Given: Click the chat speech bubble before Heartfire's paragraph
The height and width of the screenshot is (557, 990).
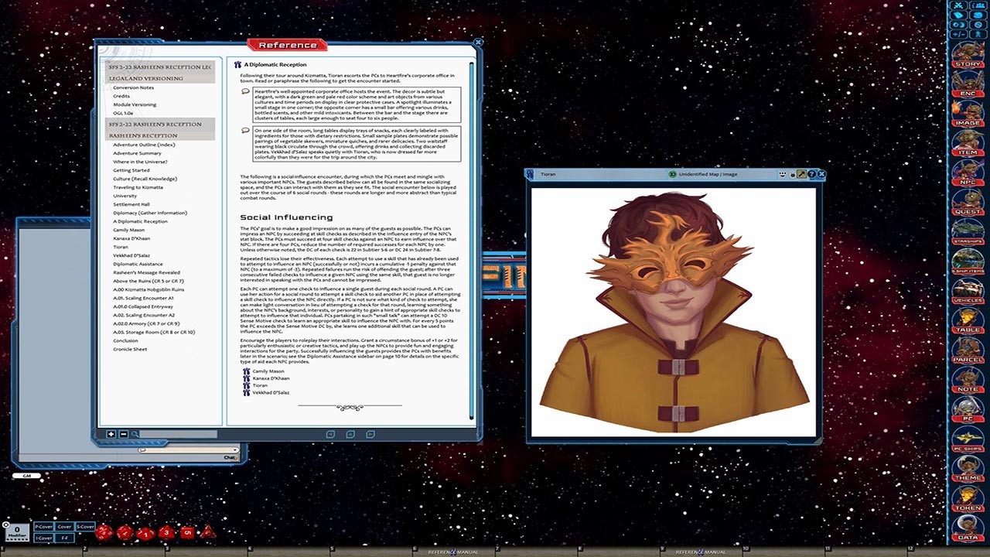Looking at the screenshot, I should 246,92.
